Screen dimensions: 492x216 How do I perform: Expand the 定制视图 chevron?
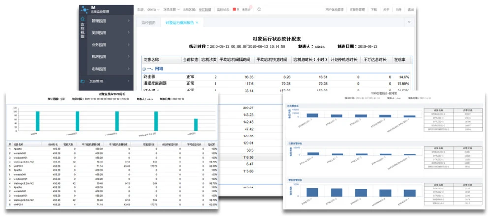[128, 69]
